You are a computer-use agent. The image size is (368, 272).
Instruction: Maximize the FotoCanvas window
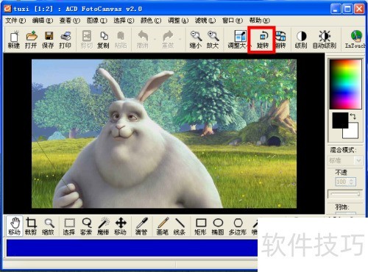(347, 9)
